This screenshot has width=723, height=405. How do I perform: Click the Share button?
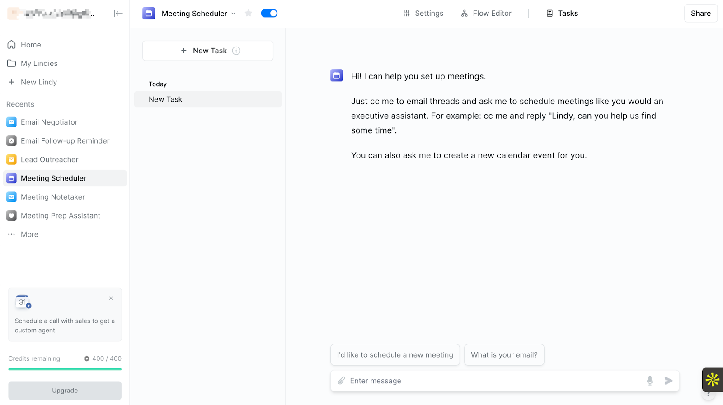[x=700, y=14]
